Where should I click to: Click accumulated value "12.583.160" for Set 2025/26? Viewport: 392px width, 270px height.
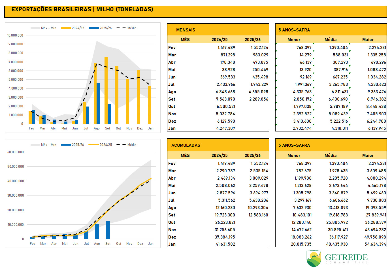click(x=258, y=215)
